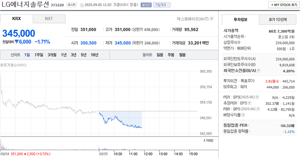301x158 pixels.
Task: Click the 시가 value 350,500
Action: coord(88,43)
